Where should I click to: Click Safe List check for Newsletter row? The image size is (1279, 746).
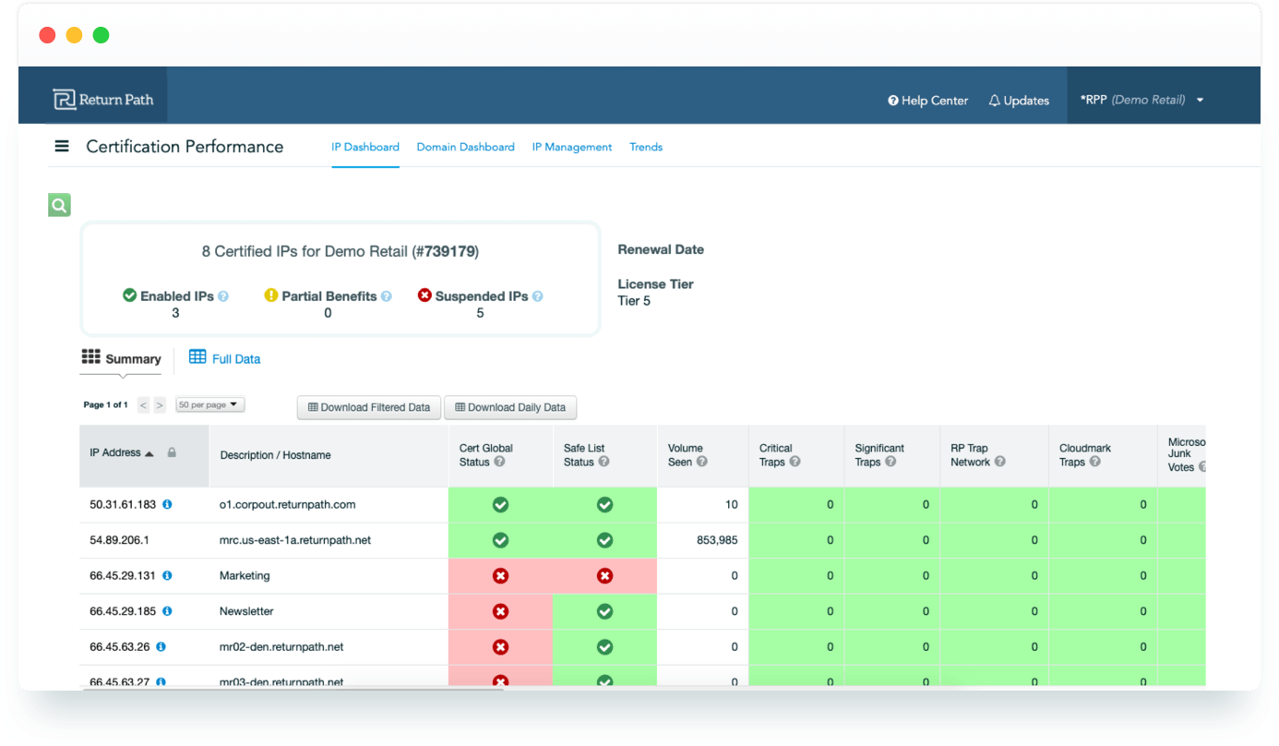point(604,611)
